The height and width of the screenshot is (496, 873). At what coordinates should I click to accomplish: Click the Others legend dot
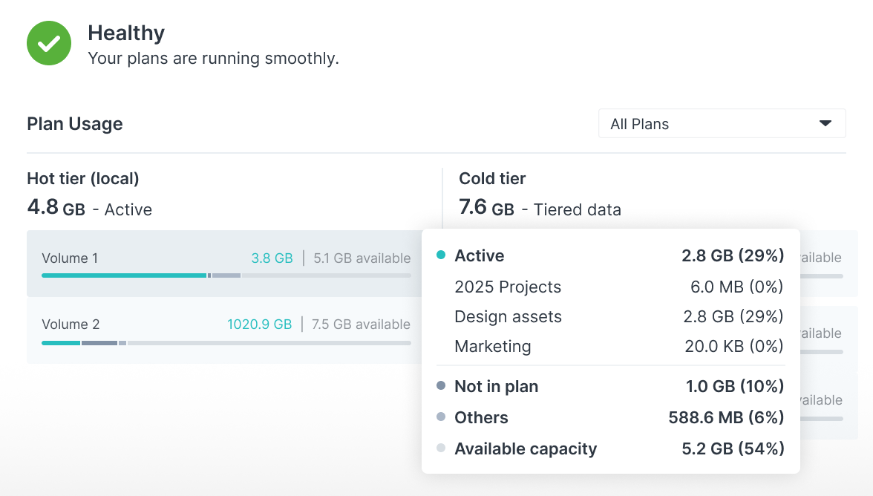tap(441, 417)
